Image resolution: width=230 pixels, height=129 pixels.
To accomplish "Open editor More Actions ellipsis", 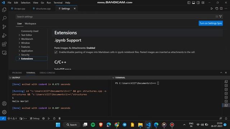I will 226,9.
